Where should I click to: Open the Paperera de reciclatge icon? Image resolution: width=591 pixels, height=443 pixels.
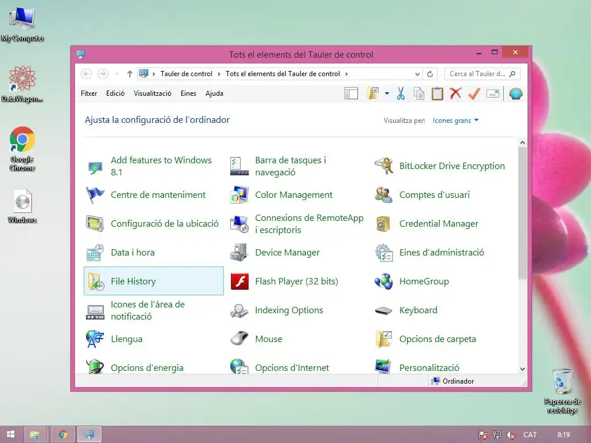click(562, 391)
